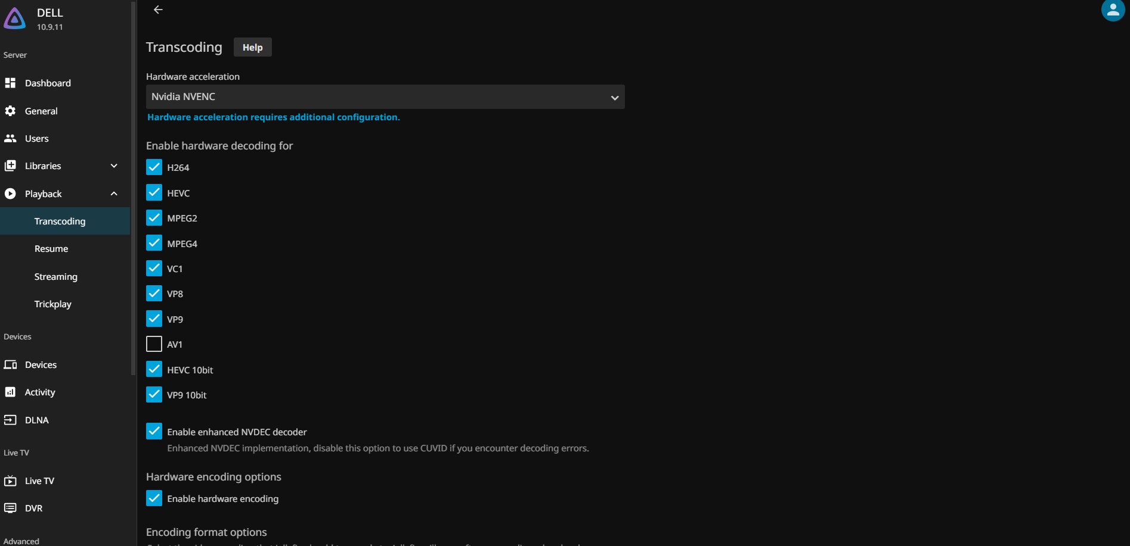Image resolution: width=1130 pixels, height=546 pixels.
Task: Disable enhanced NVDEC decoder option
Action: tap(154, 432)
